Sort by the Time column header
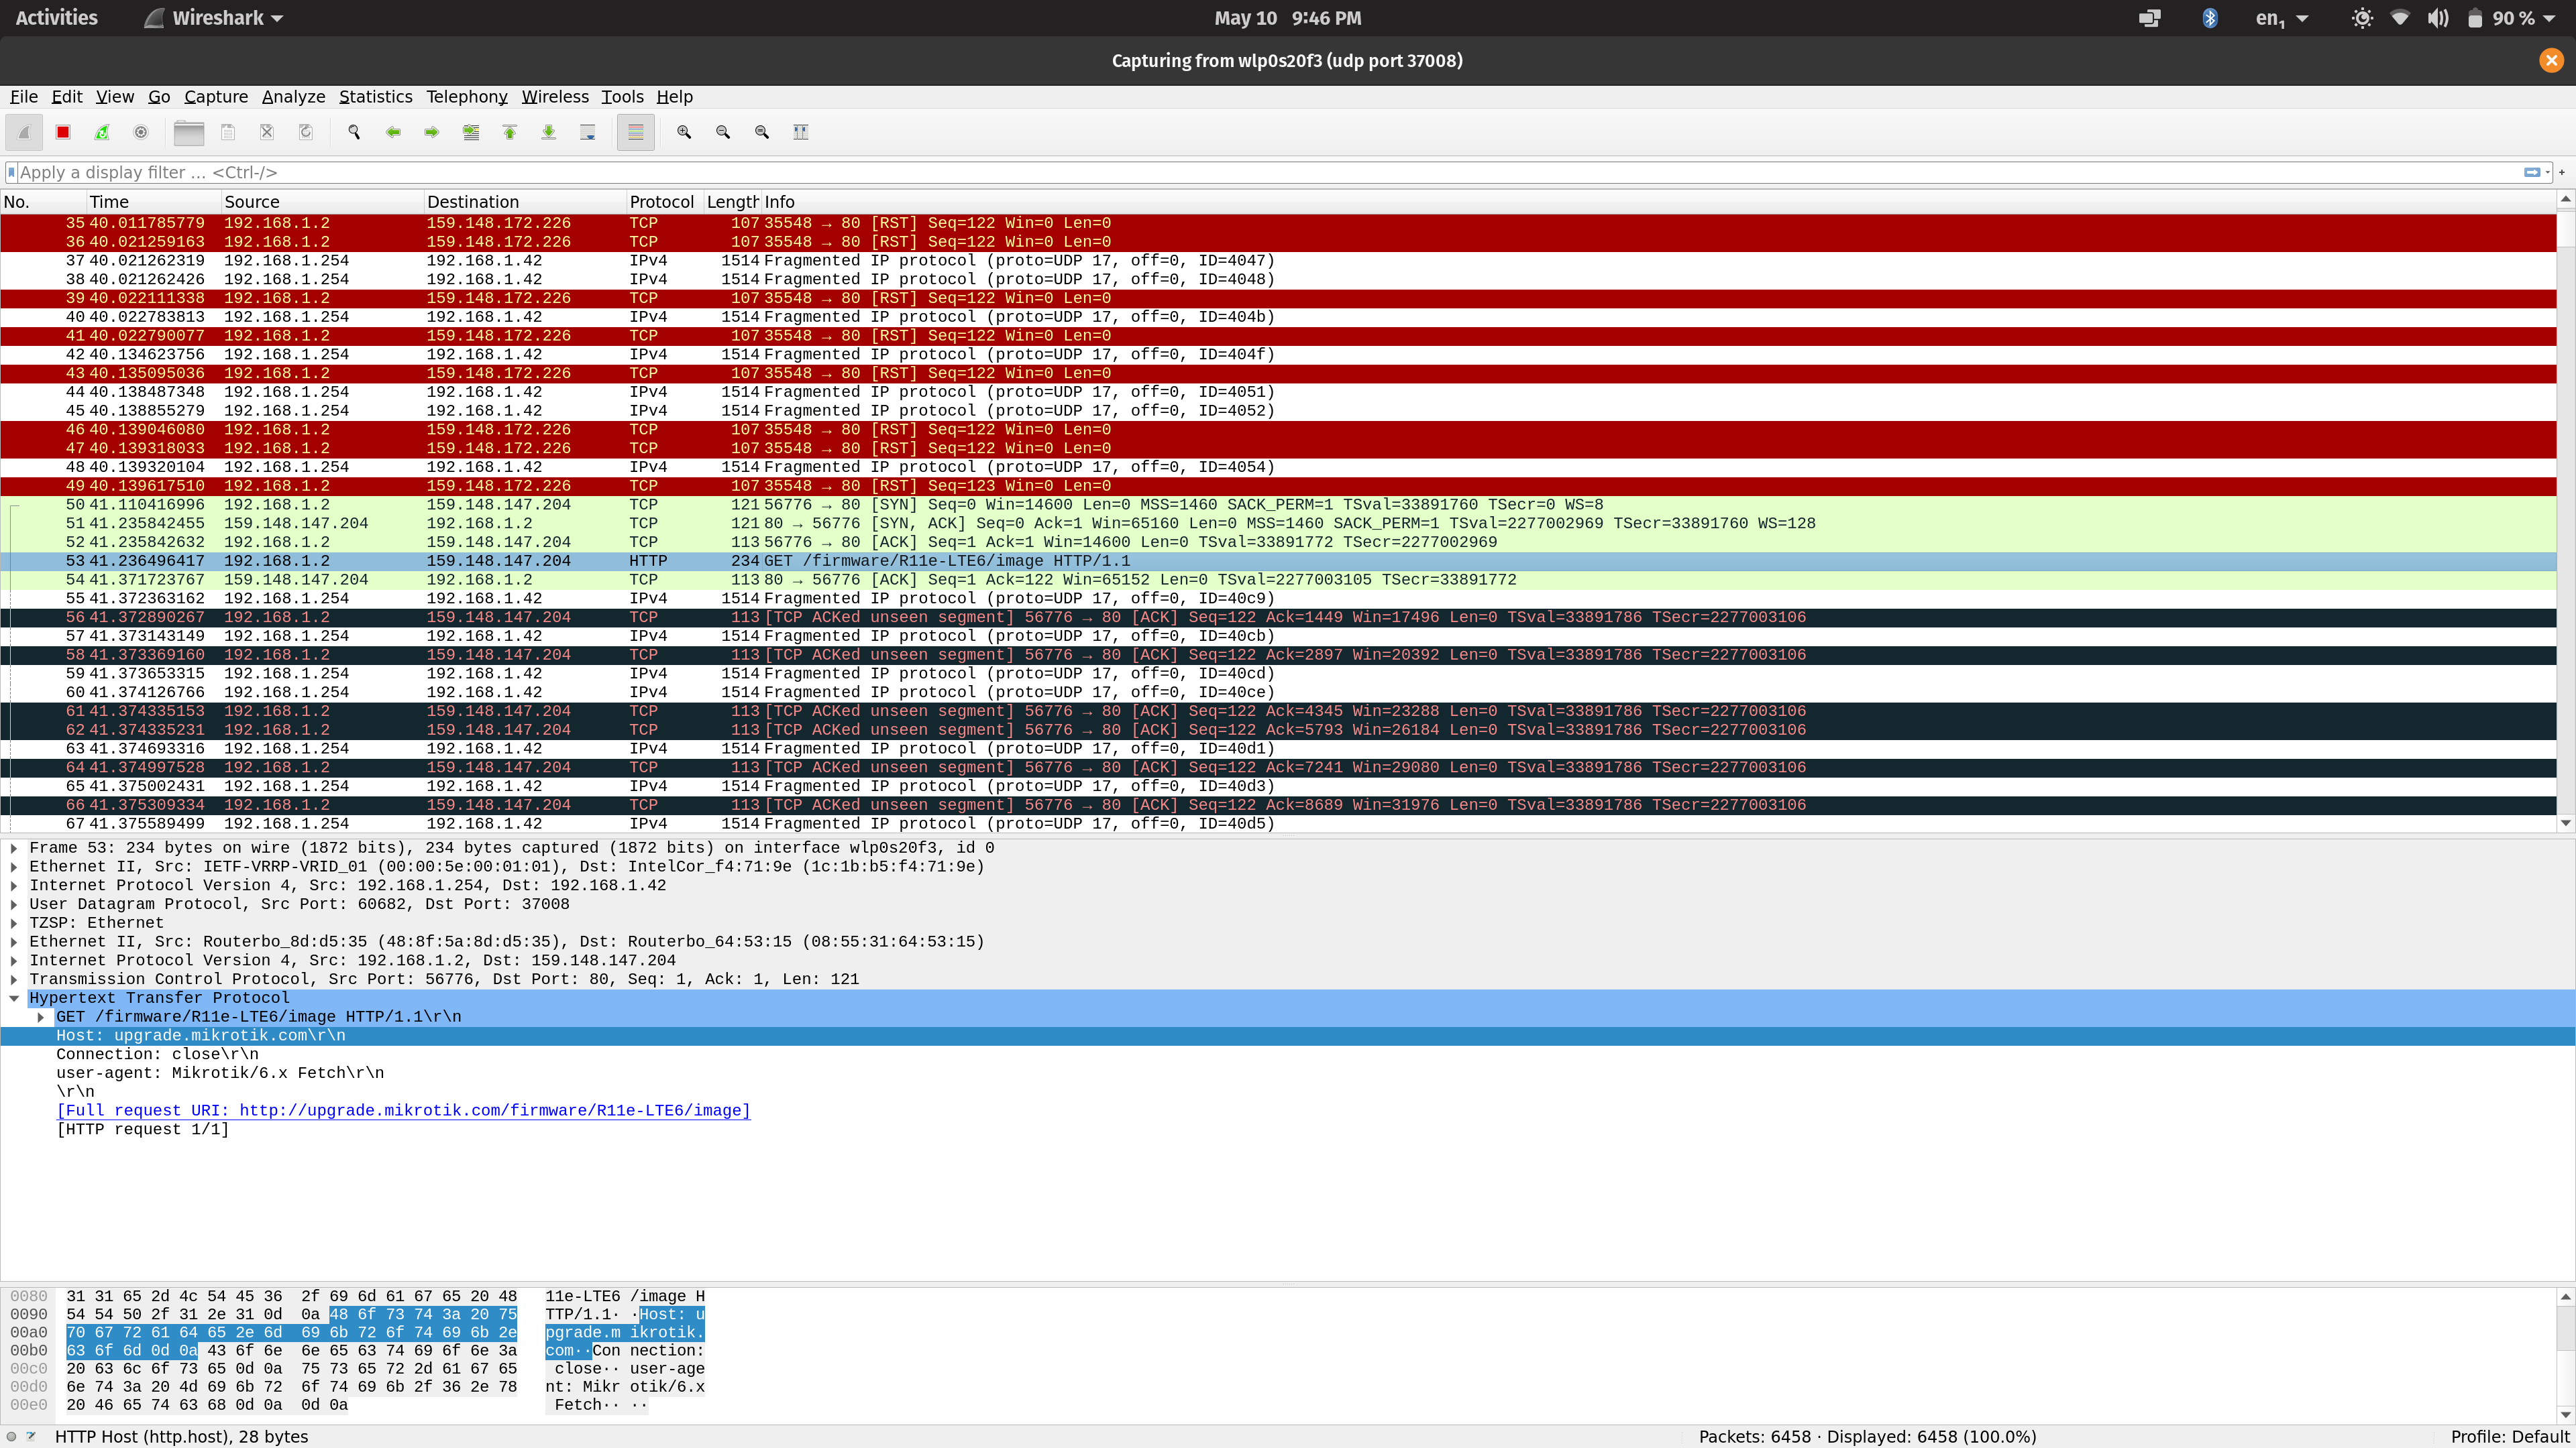The image size is (2576, 1448). (x=153, y=202)
